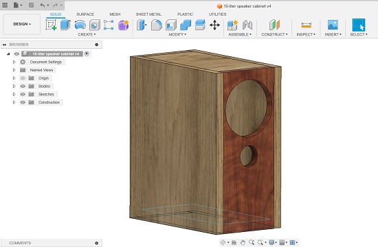Click the Save icon in title bar
378x247 pixels.
pos(31,5)
